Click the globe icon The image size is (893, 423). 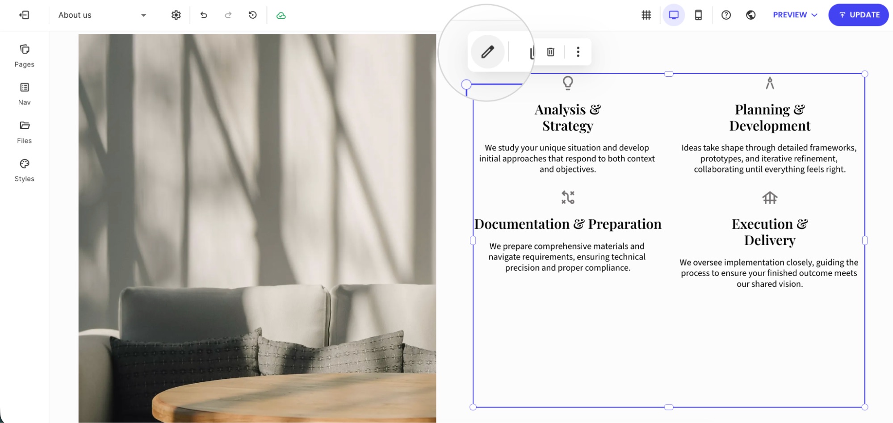point(751,15)
